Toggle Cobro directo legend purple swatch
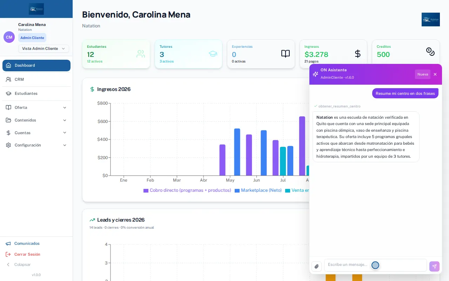Image resolution: width=449 pixels, height=281 pixels. click(x=146, y=190)
